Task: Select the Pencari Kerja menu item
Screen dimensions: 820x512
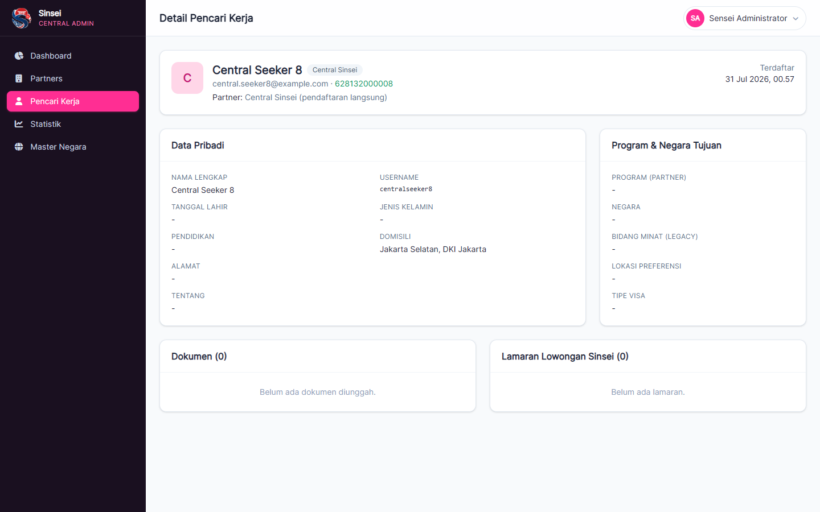Action: [73, 101]
